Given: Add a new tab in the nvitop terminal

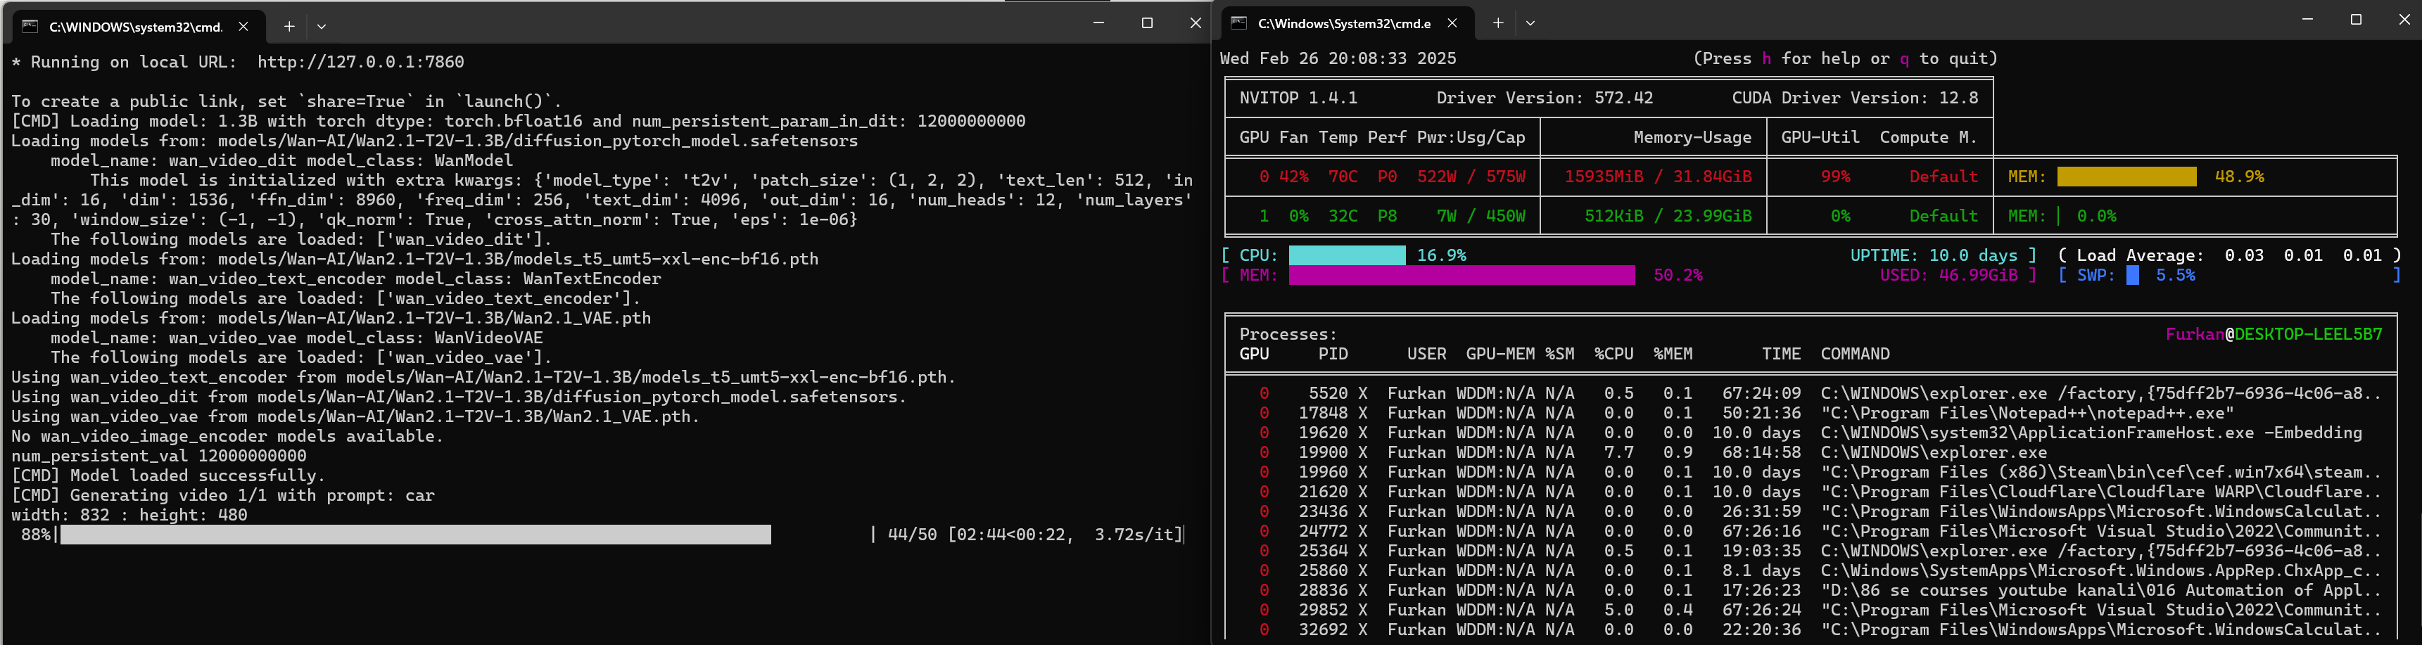Looking at the screenshot, I should [1498, 23].
